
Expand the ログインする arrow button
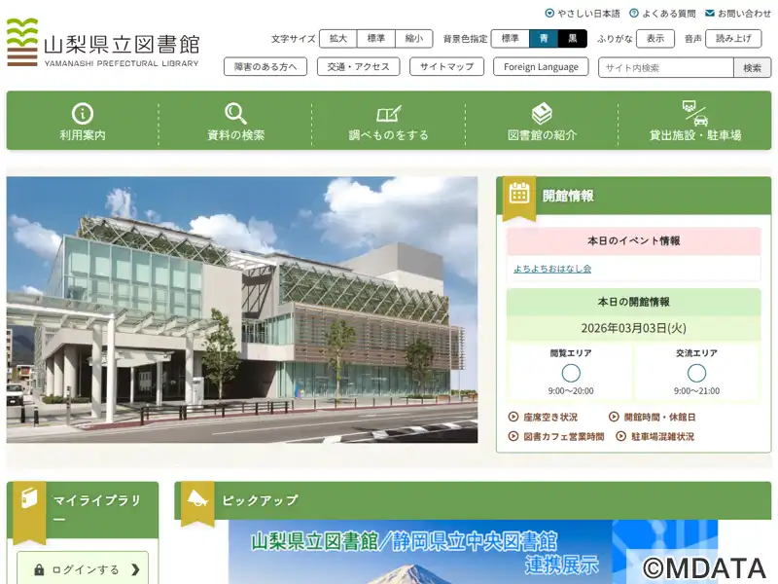pyautogui.click(x=135, y=569)
